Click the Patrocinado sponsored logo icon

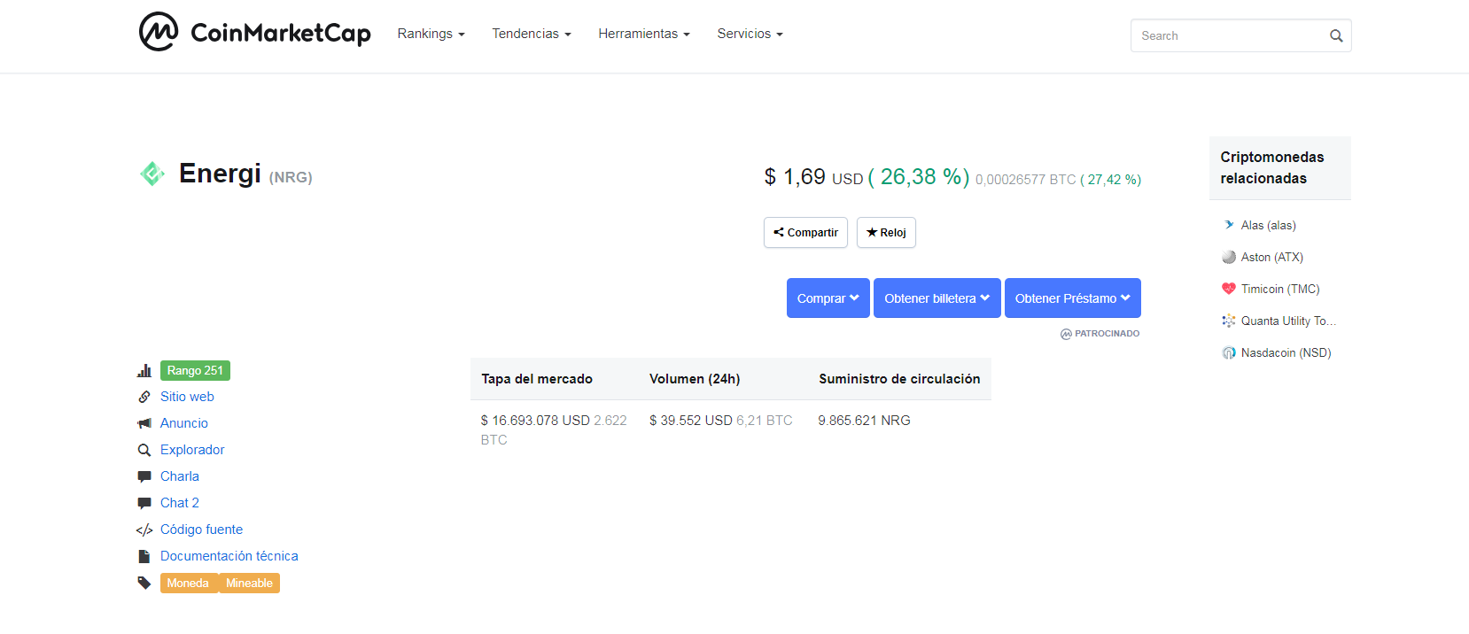1066,334
